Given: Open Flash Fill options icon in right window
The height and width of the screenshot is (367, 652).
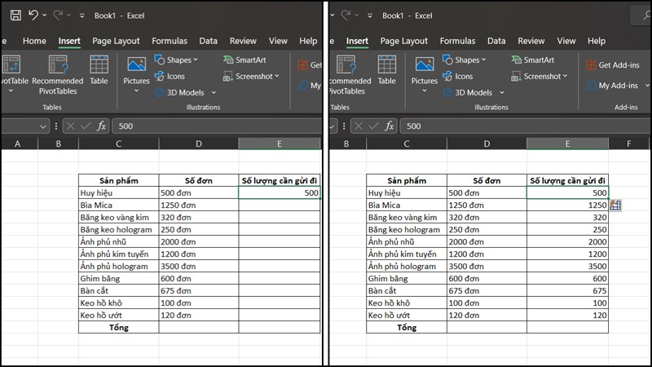Looking at the screenshot, I should click(x=615, y=206).
